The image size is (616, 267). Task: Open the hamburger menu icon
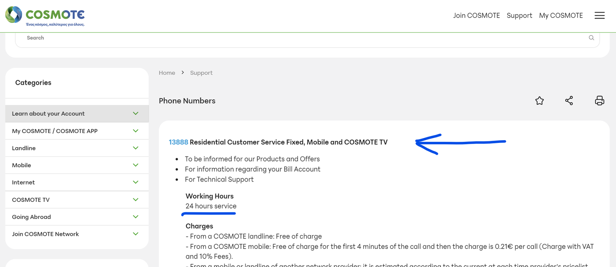click(599, 15)
